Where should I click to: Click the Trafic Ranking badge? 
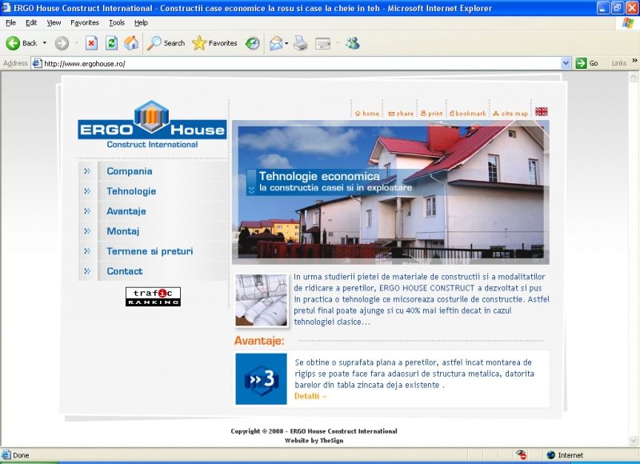[153, 297]
